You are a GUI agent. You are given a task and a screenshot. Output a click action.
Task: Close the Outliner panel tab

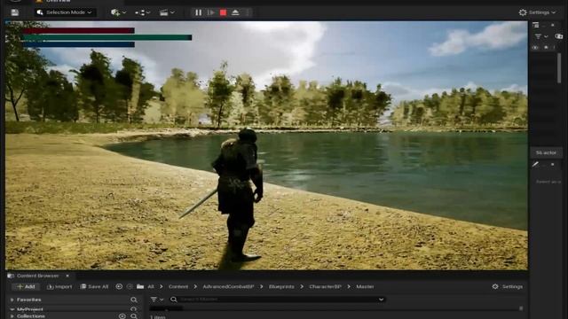coord(552,25)
